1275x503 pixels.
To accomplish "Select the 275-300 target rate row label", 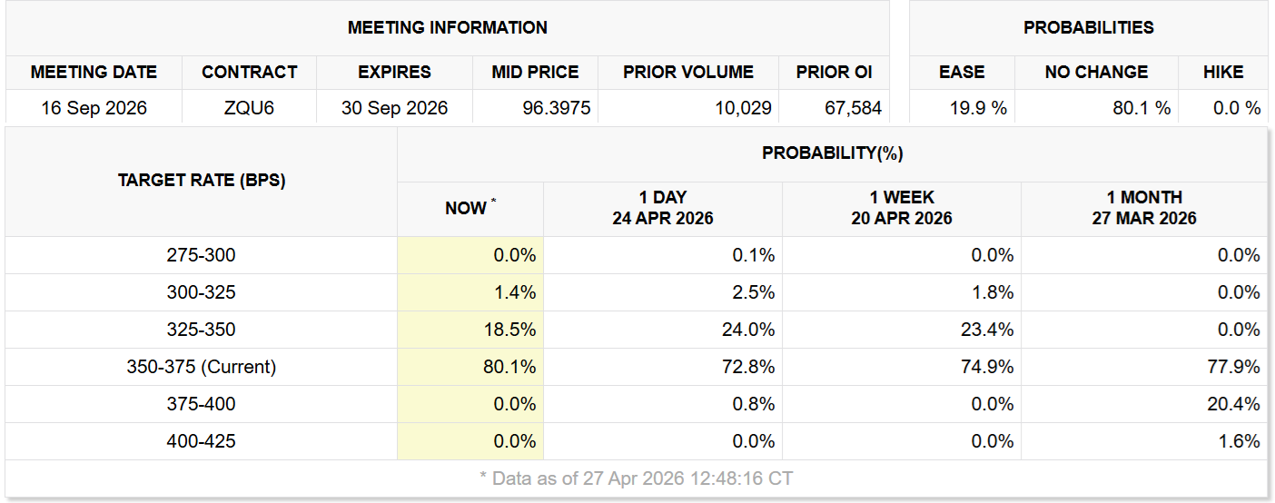I will click(x=201, y=255).
